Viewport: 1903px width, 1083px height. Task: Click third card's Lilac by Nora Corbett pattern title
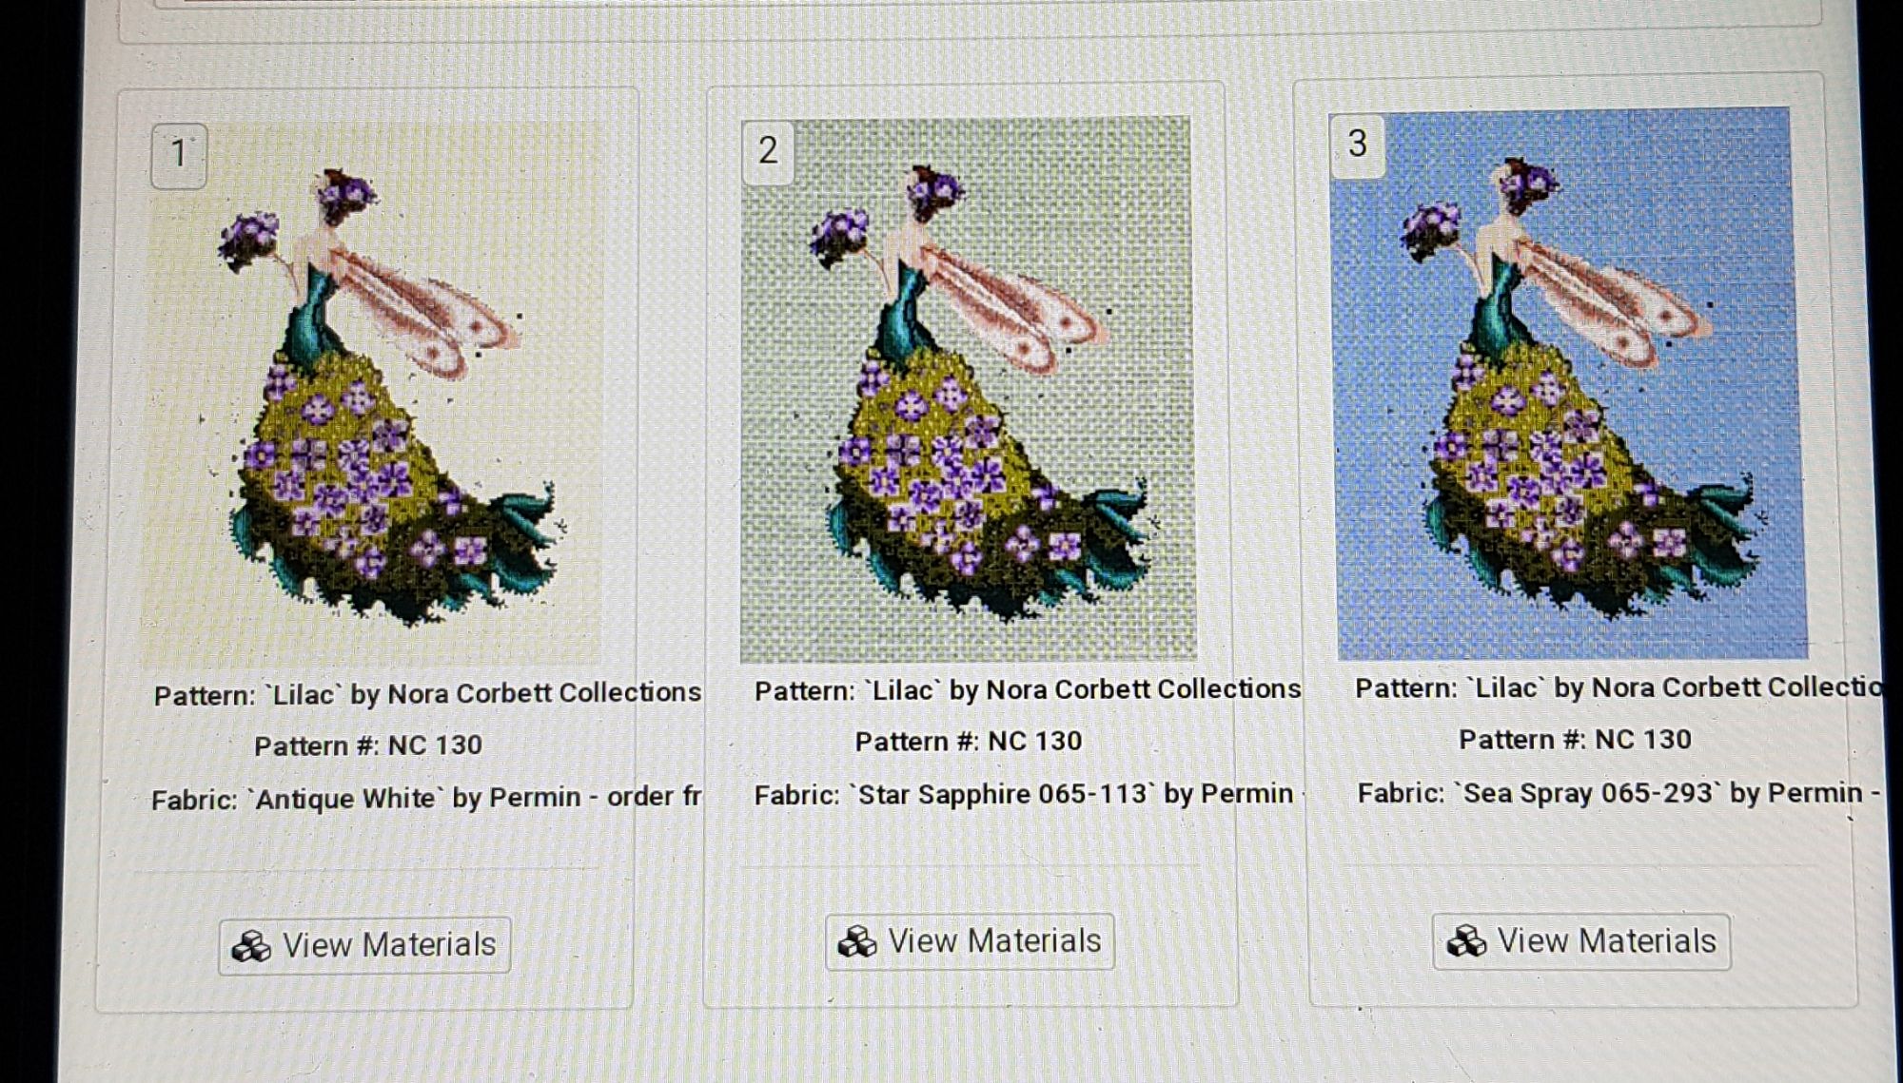click(x=1618, y=687)
